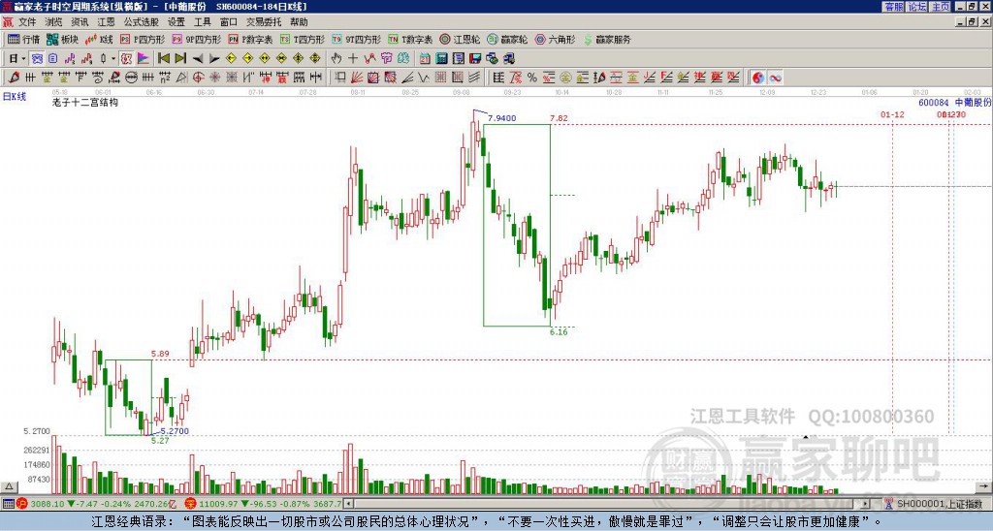Screen dimensions: 993x531
Task: Open the P数字表 tool
Action: coord(250,39)
